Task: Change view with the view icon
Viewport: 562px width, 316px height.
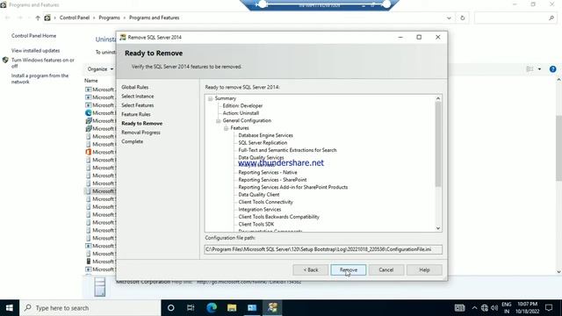Action: pyautogui.click(x=530, y=68)
